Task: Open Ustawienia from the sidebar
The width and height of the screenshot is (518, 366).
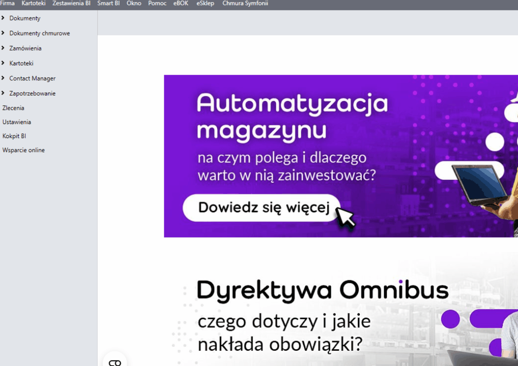Action: (x=16, y=122)
